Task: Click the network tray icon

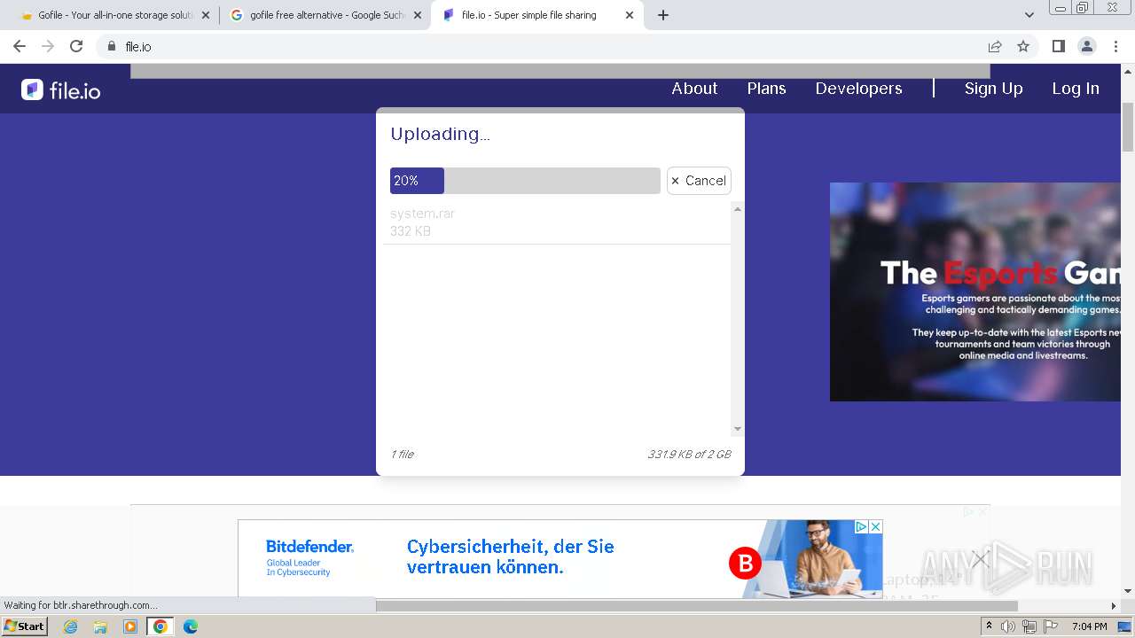Action: (1029, 626)
